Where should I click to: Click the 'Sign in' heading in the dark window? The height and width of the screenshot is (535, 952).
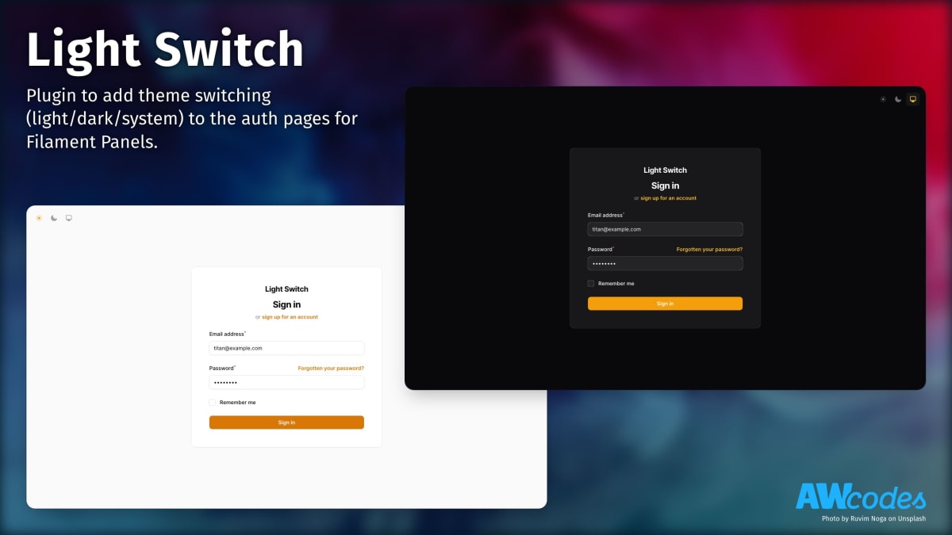665,185
